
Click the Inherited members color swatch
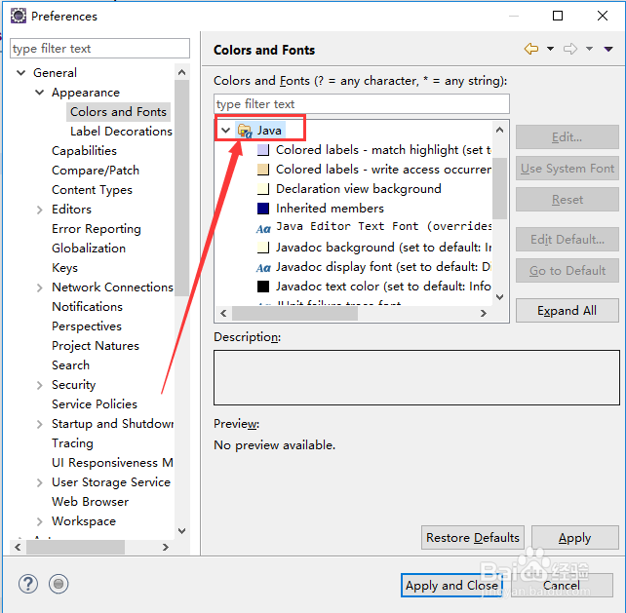click(263, 209)
